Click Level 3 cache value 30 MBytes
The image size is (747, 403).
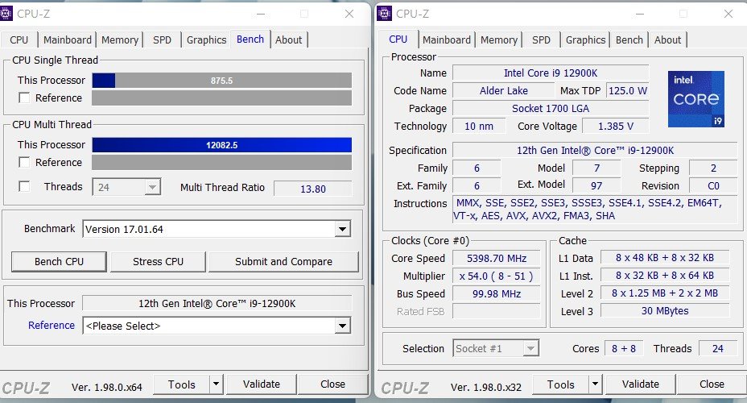pos(665,311)
